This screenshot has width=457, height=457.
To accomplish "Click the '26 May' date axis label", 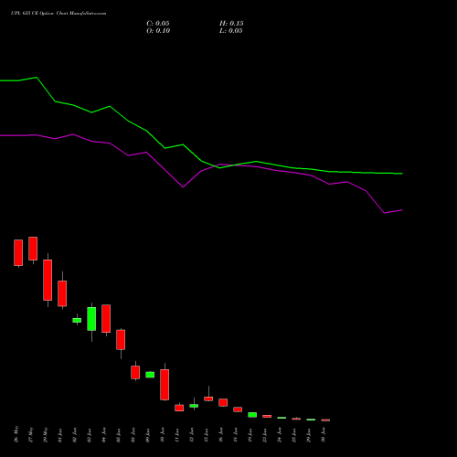I will tap(16, 434).
